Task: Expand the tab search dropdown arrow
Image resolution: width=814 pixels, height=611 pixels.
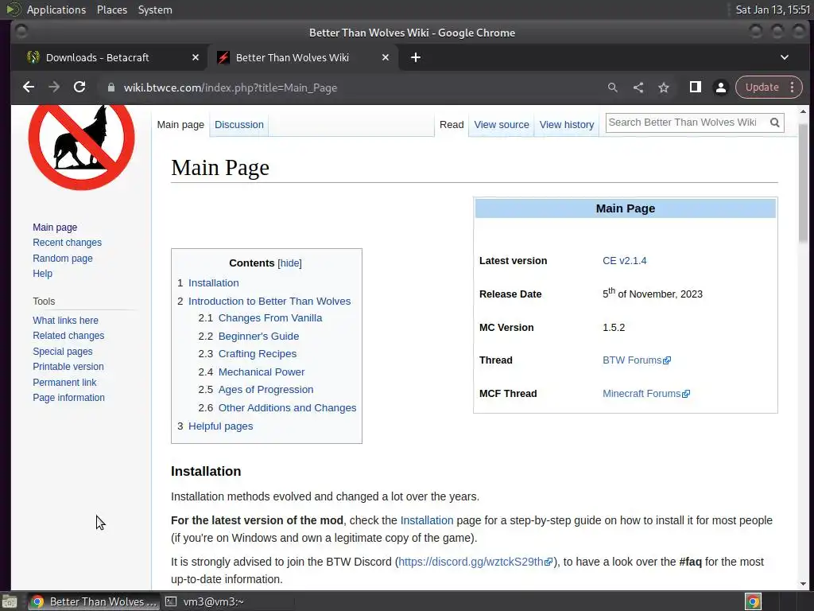Action: (785, 57)
